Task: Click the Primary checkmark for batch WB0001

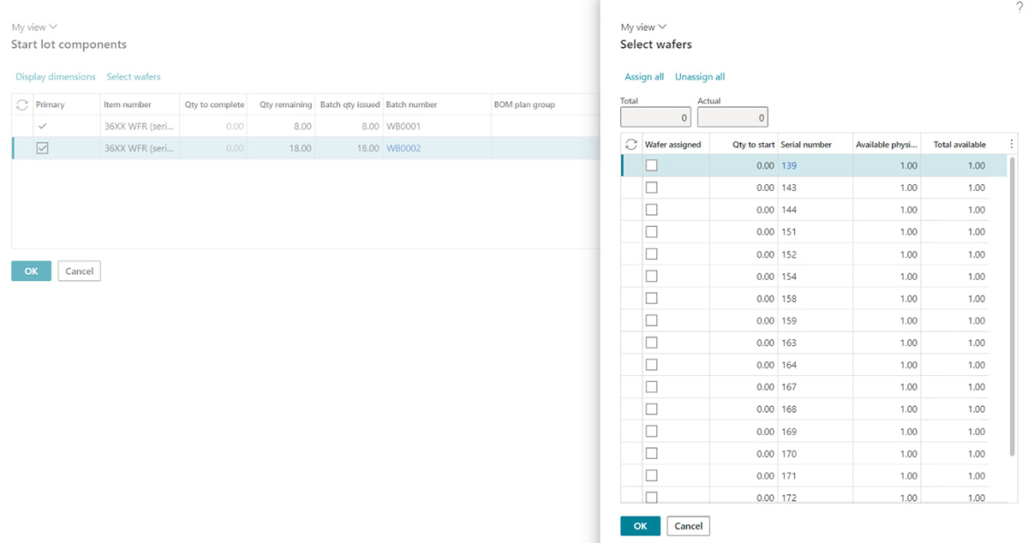Action: 42,126
